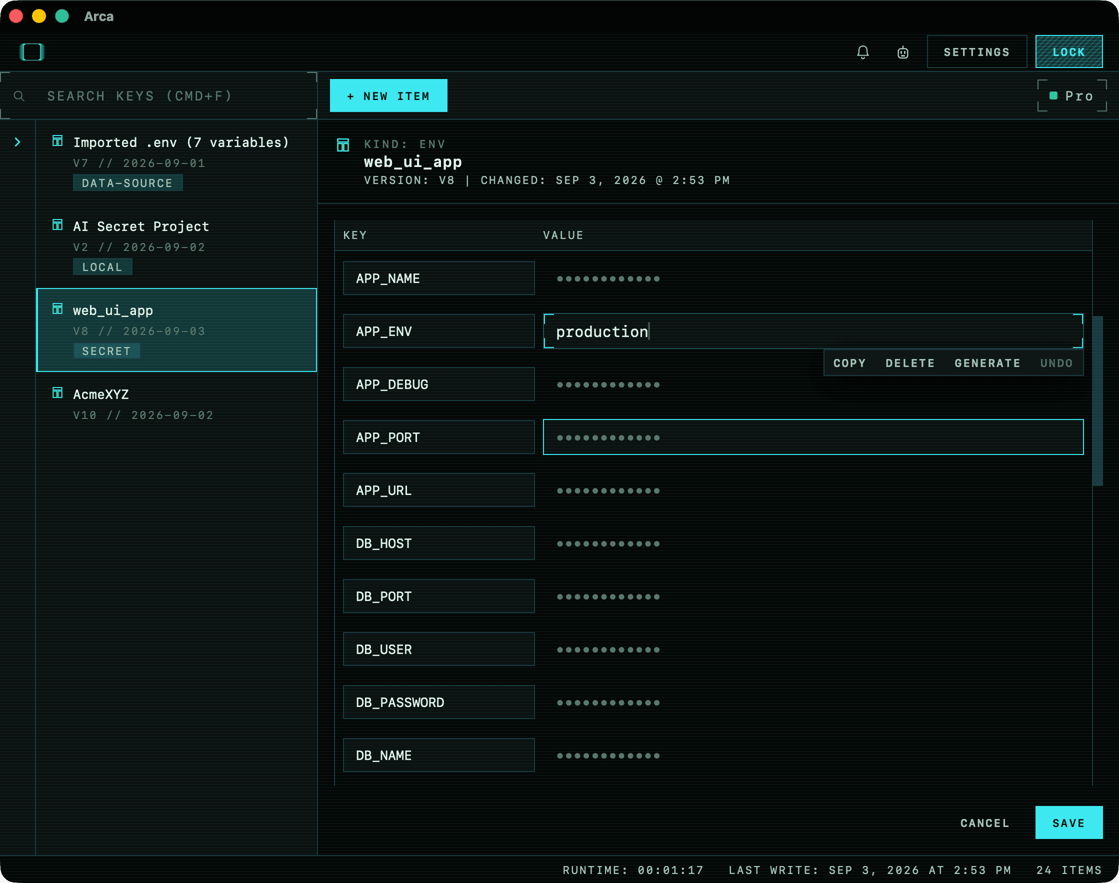Reveal the APP_DEBUG masked value
Screen dimensions: 1119x883
(608, 384)
